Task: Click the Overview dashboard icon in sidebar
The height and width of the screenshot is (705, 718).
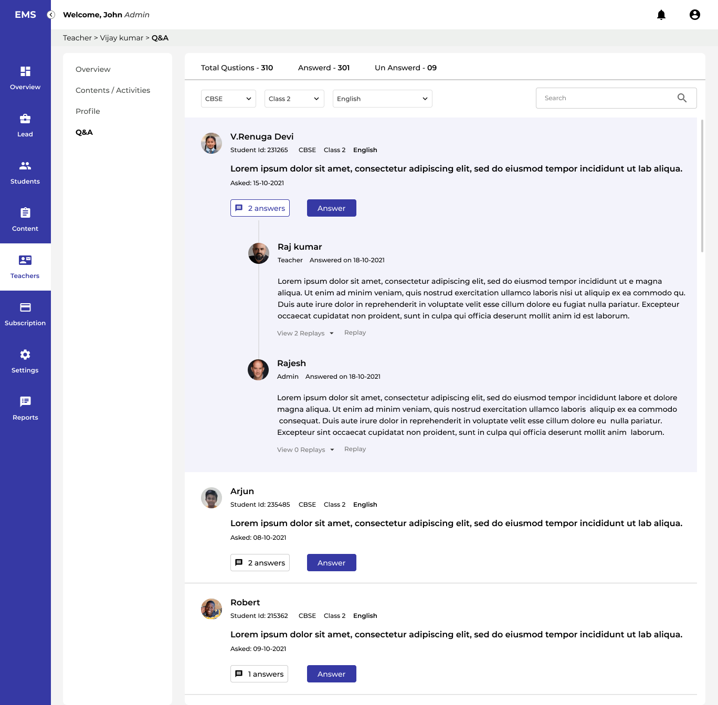Action: tap(25, 71)
